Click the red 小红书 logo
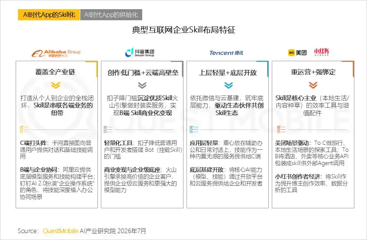Screen dimensions: 367x240 [322, 52]
